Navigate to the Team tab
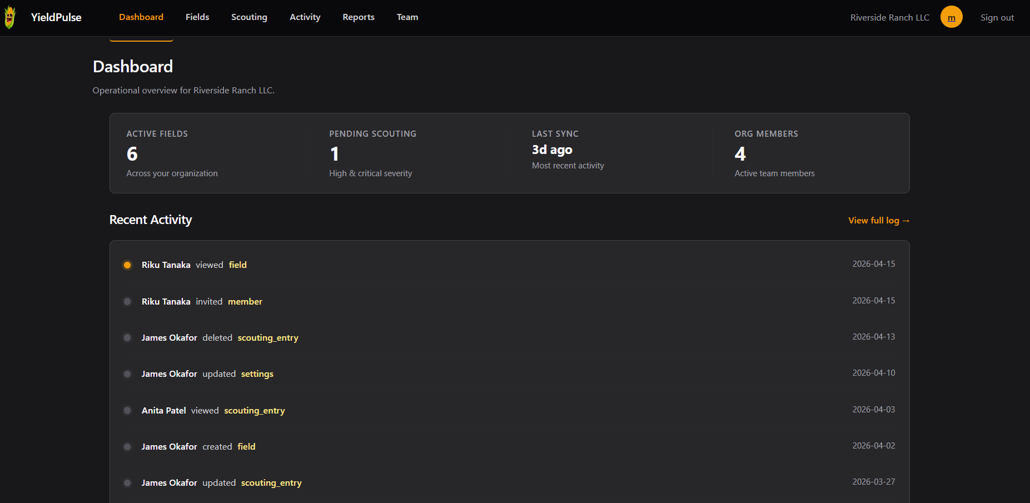 click(407, 17)
